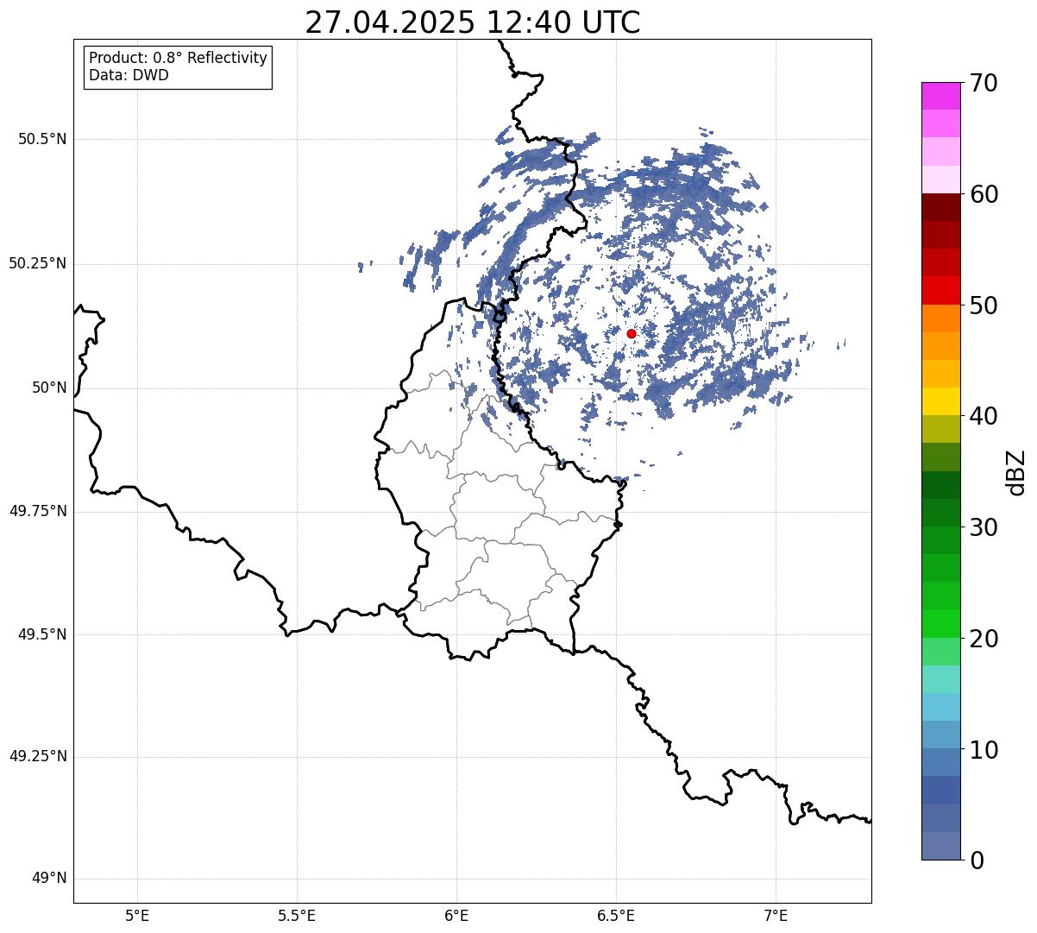This screenshot has width=1037, height=933.
Task: Click the colorbar tick label 10
Action: tap(984, 749)
